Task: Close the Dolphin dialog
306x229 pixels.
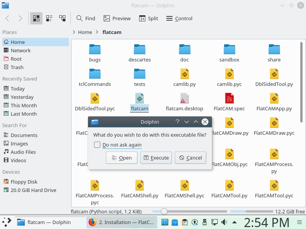Action: (205, 122)
